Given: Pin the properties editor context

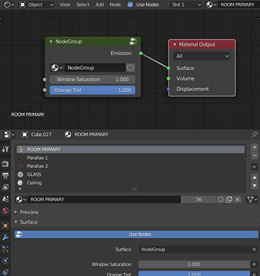Looking at the screenshot, I should click(x=254, y=134).
